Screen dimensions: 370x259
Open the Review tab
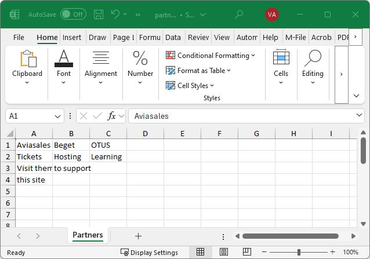pos(198,38)
